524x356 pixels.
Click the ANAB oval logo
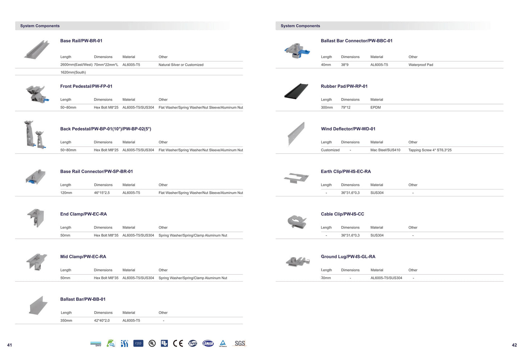pyautogui.click(x=208, y=343)
